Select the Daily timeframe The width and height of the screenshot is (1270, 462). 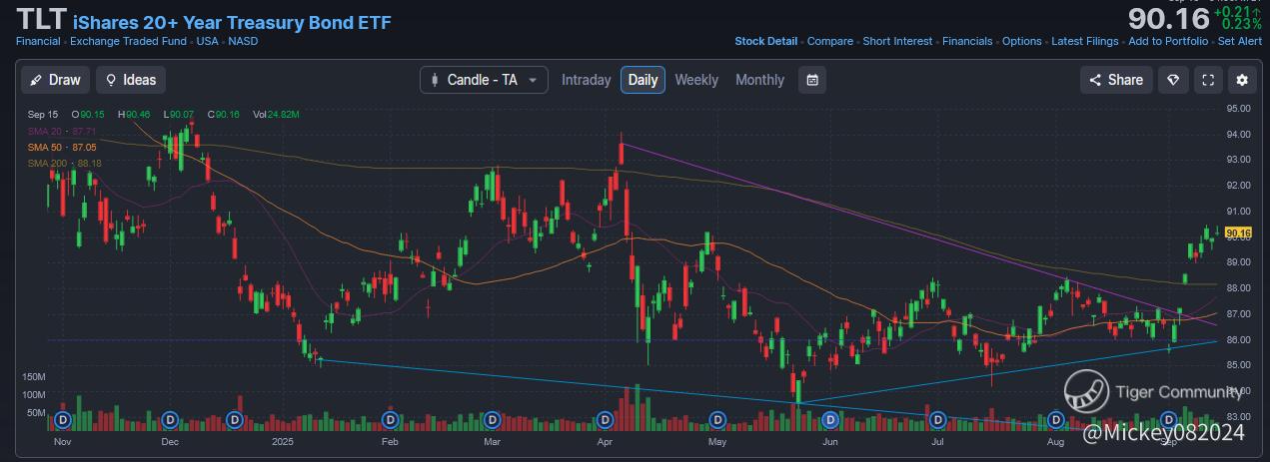[x=642, y=80]
